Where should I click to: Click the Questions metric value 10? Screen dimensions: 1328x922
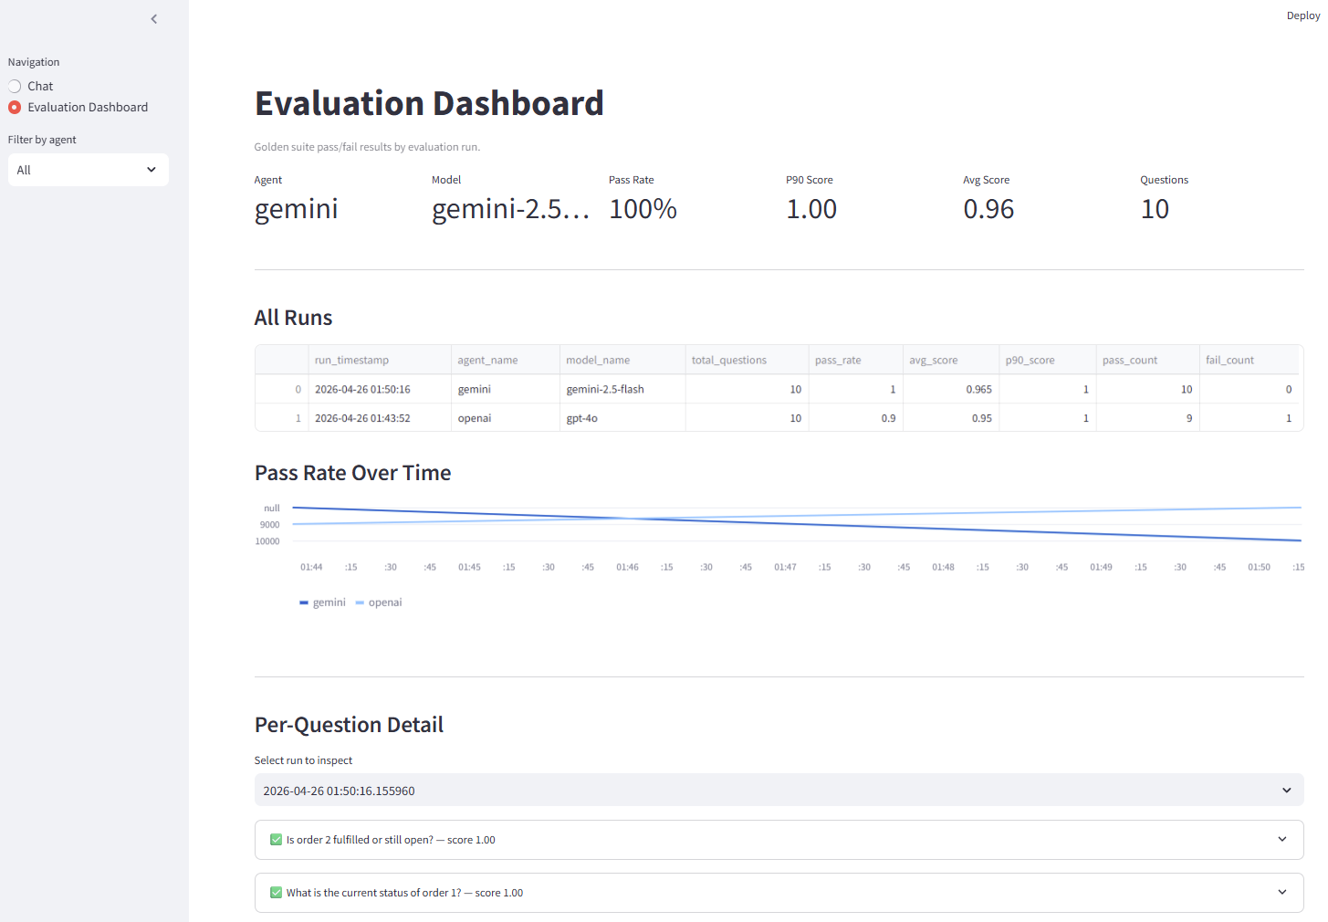1155,209
